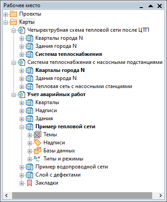Select Пример водопроводной сети layer
This screenshot has width=167, height=202.
coord(72,167)
